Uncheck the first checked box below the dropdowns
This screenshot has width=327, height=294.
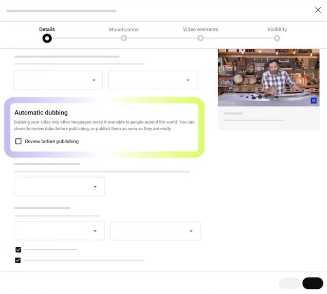(19, 249)
